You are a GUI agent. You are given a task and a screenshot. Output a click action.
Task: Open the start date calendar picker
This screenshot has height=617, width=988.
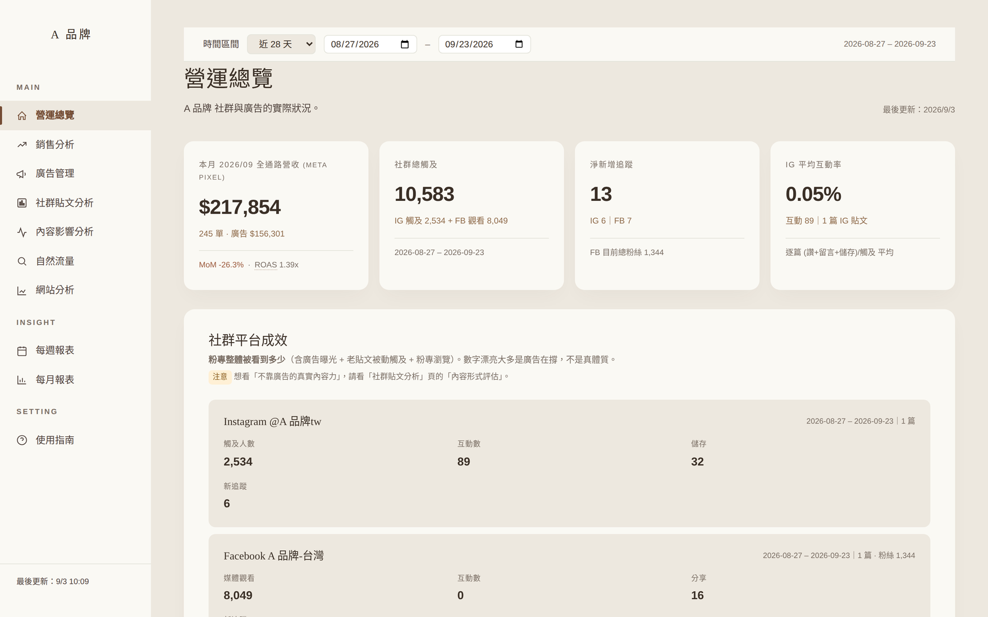coord(405,44)
